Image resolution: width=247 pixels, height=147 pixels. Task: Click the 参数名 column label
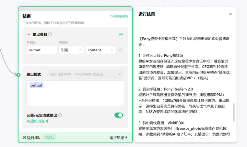coord(31,42)
